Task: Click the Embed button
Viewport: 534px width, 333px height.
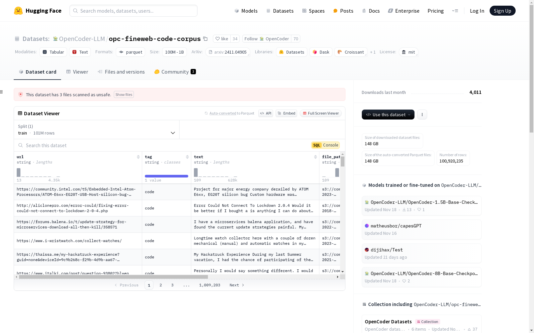Action: tap(286, 113)
